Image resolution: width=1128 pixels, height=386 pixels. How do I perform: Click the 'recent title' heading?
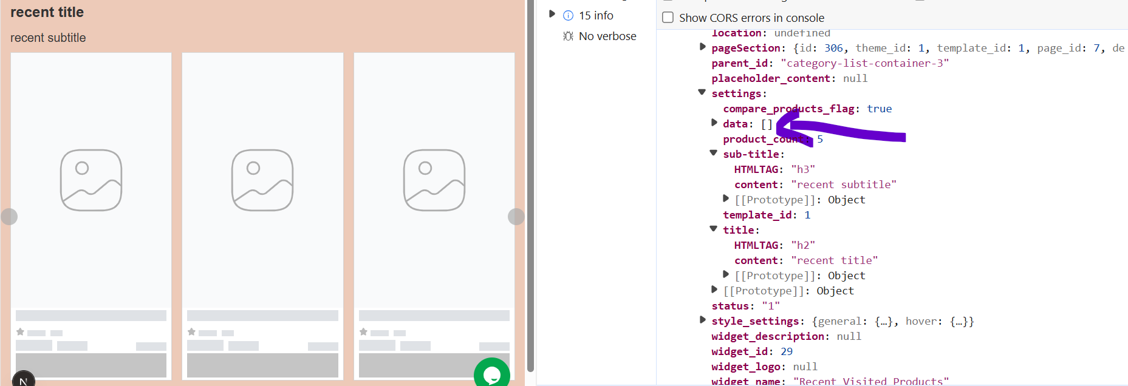[47, 12]
